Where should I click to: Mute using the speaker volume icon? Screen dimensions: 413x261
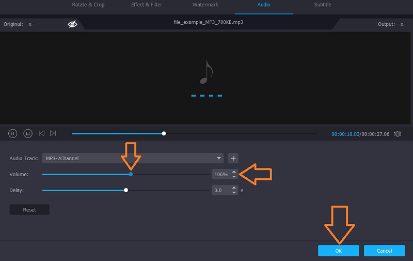[398, 134]
